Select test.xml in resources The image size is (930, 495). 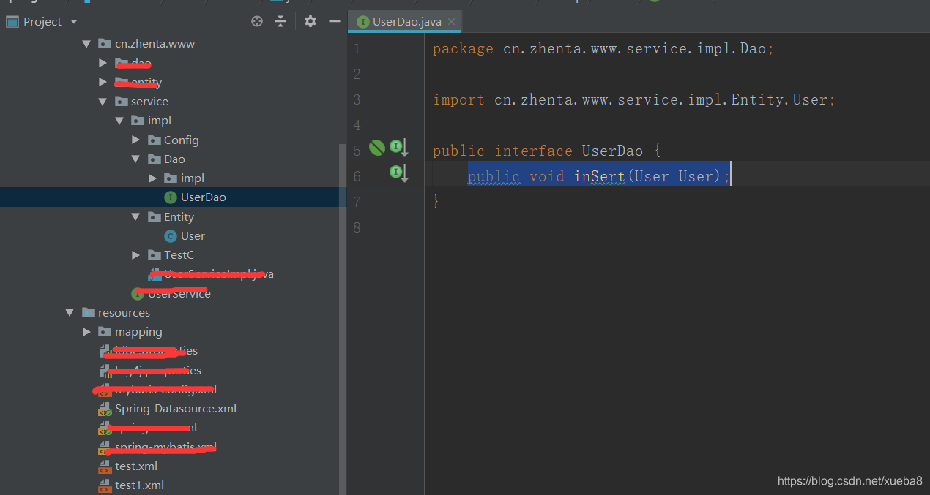click(174, 466)
